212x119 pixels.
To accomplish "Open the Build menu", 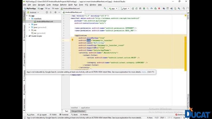I will (71, 5).
